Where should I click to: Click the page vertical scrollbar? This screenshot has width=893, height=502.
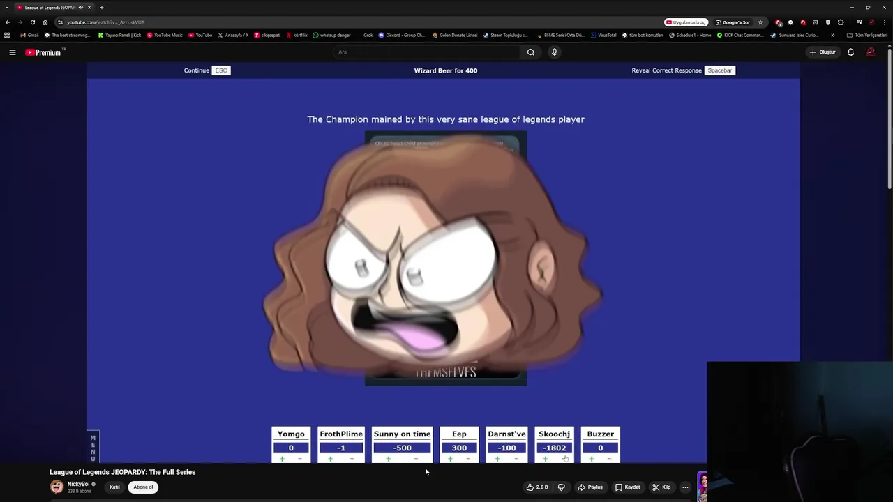coord(890,117)
